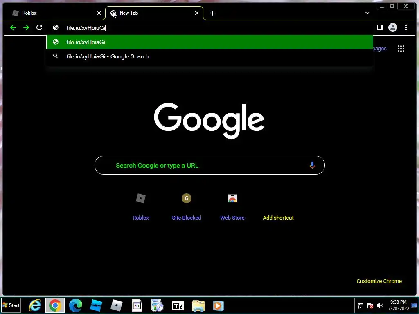Open the side panel icon in toolbar
The width and height of the screenshot is (419, 314).
(x=379, y=27)
